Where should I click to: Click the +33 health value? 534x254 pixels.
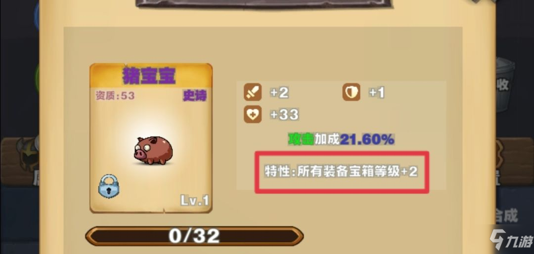tap(284, 115)
